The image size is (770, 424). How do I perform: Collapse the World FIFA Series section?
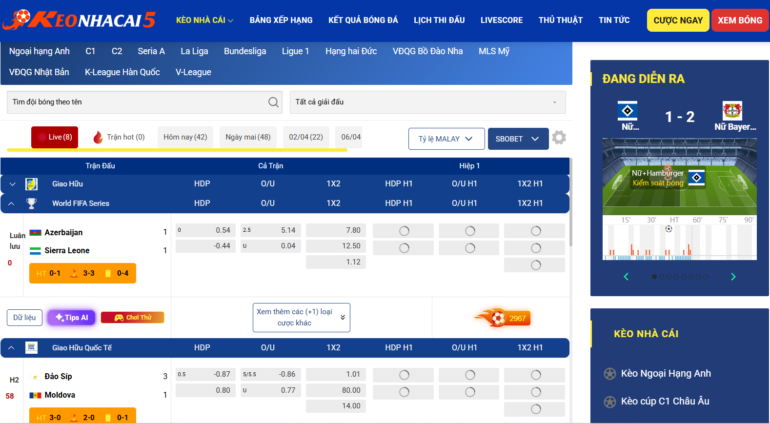click(12, 203)
